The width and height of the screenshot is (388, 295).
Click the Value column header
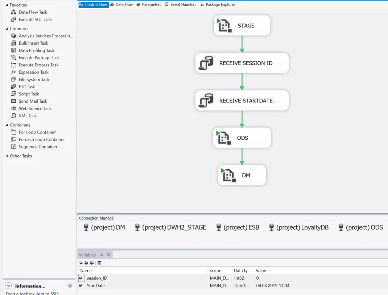click(321, 270)
